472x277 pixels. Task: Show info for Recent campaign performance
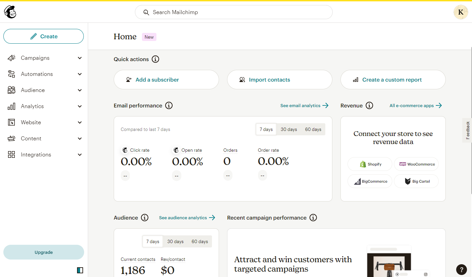coord(313,218)
